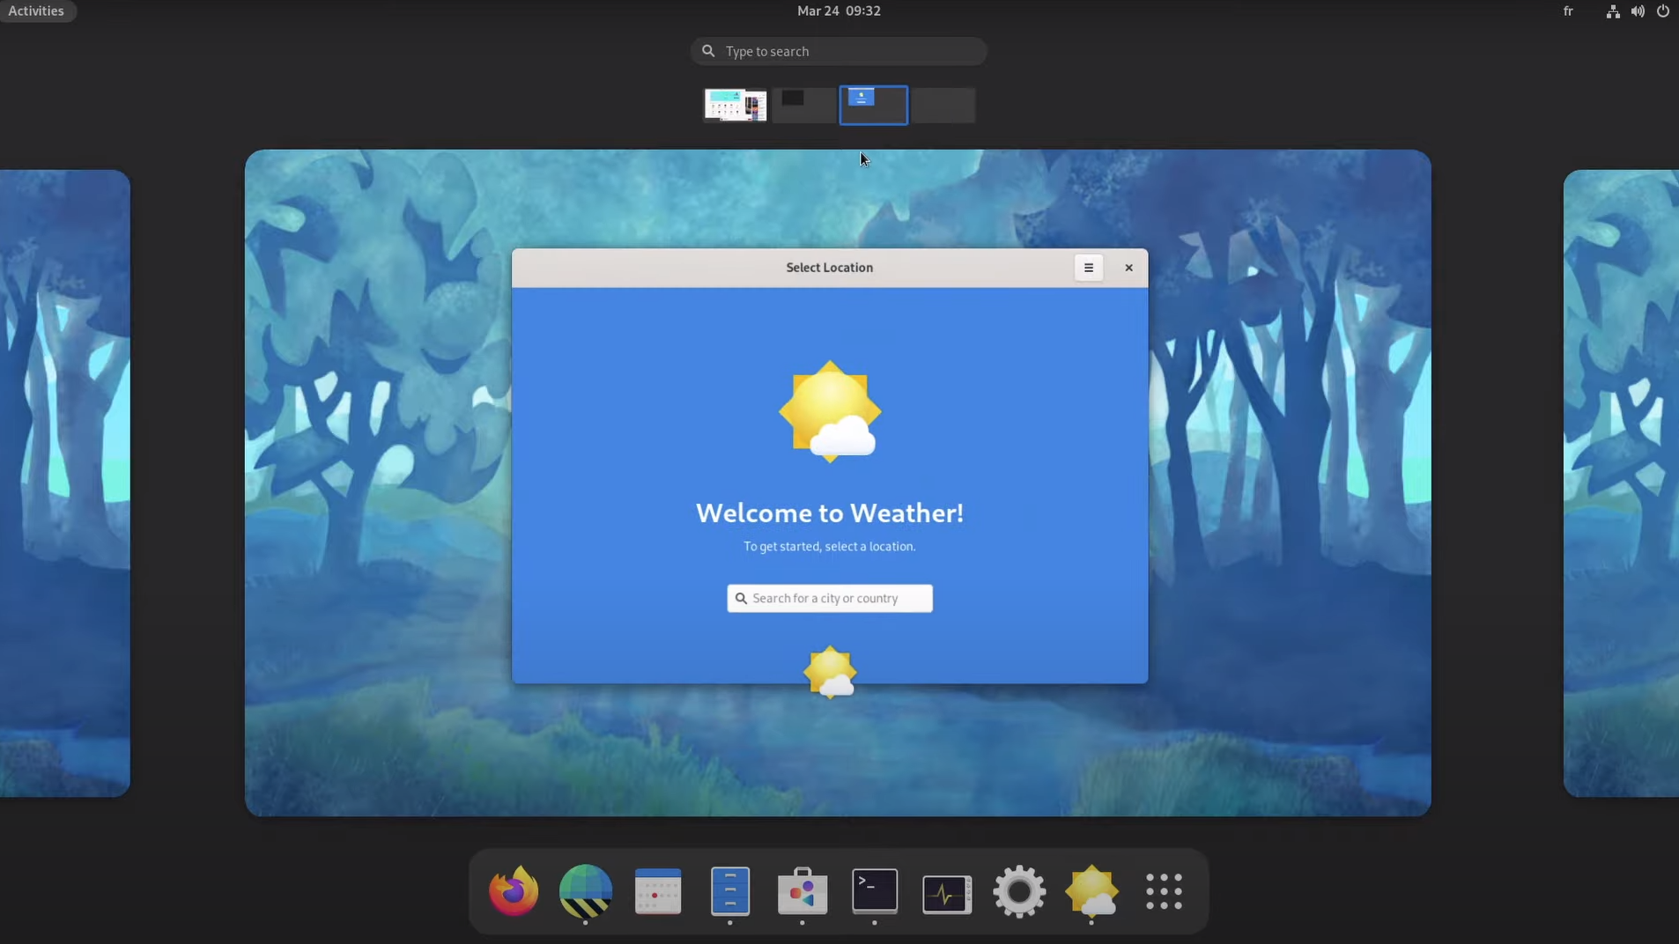Click the Search for a city or country field
This screenshot has height=944, width=1679.
(829, 598)
